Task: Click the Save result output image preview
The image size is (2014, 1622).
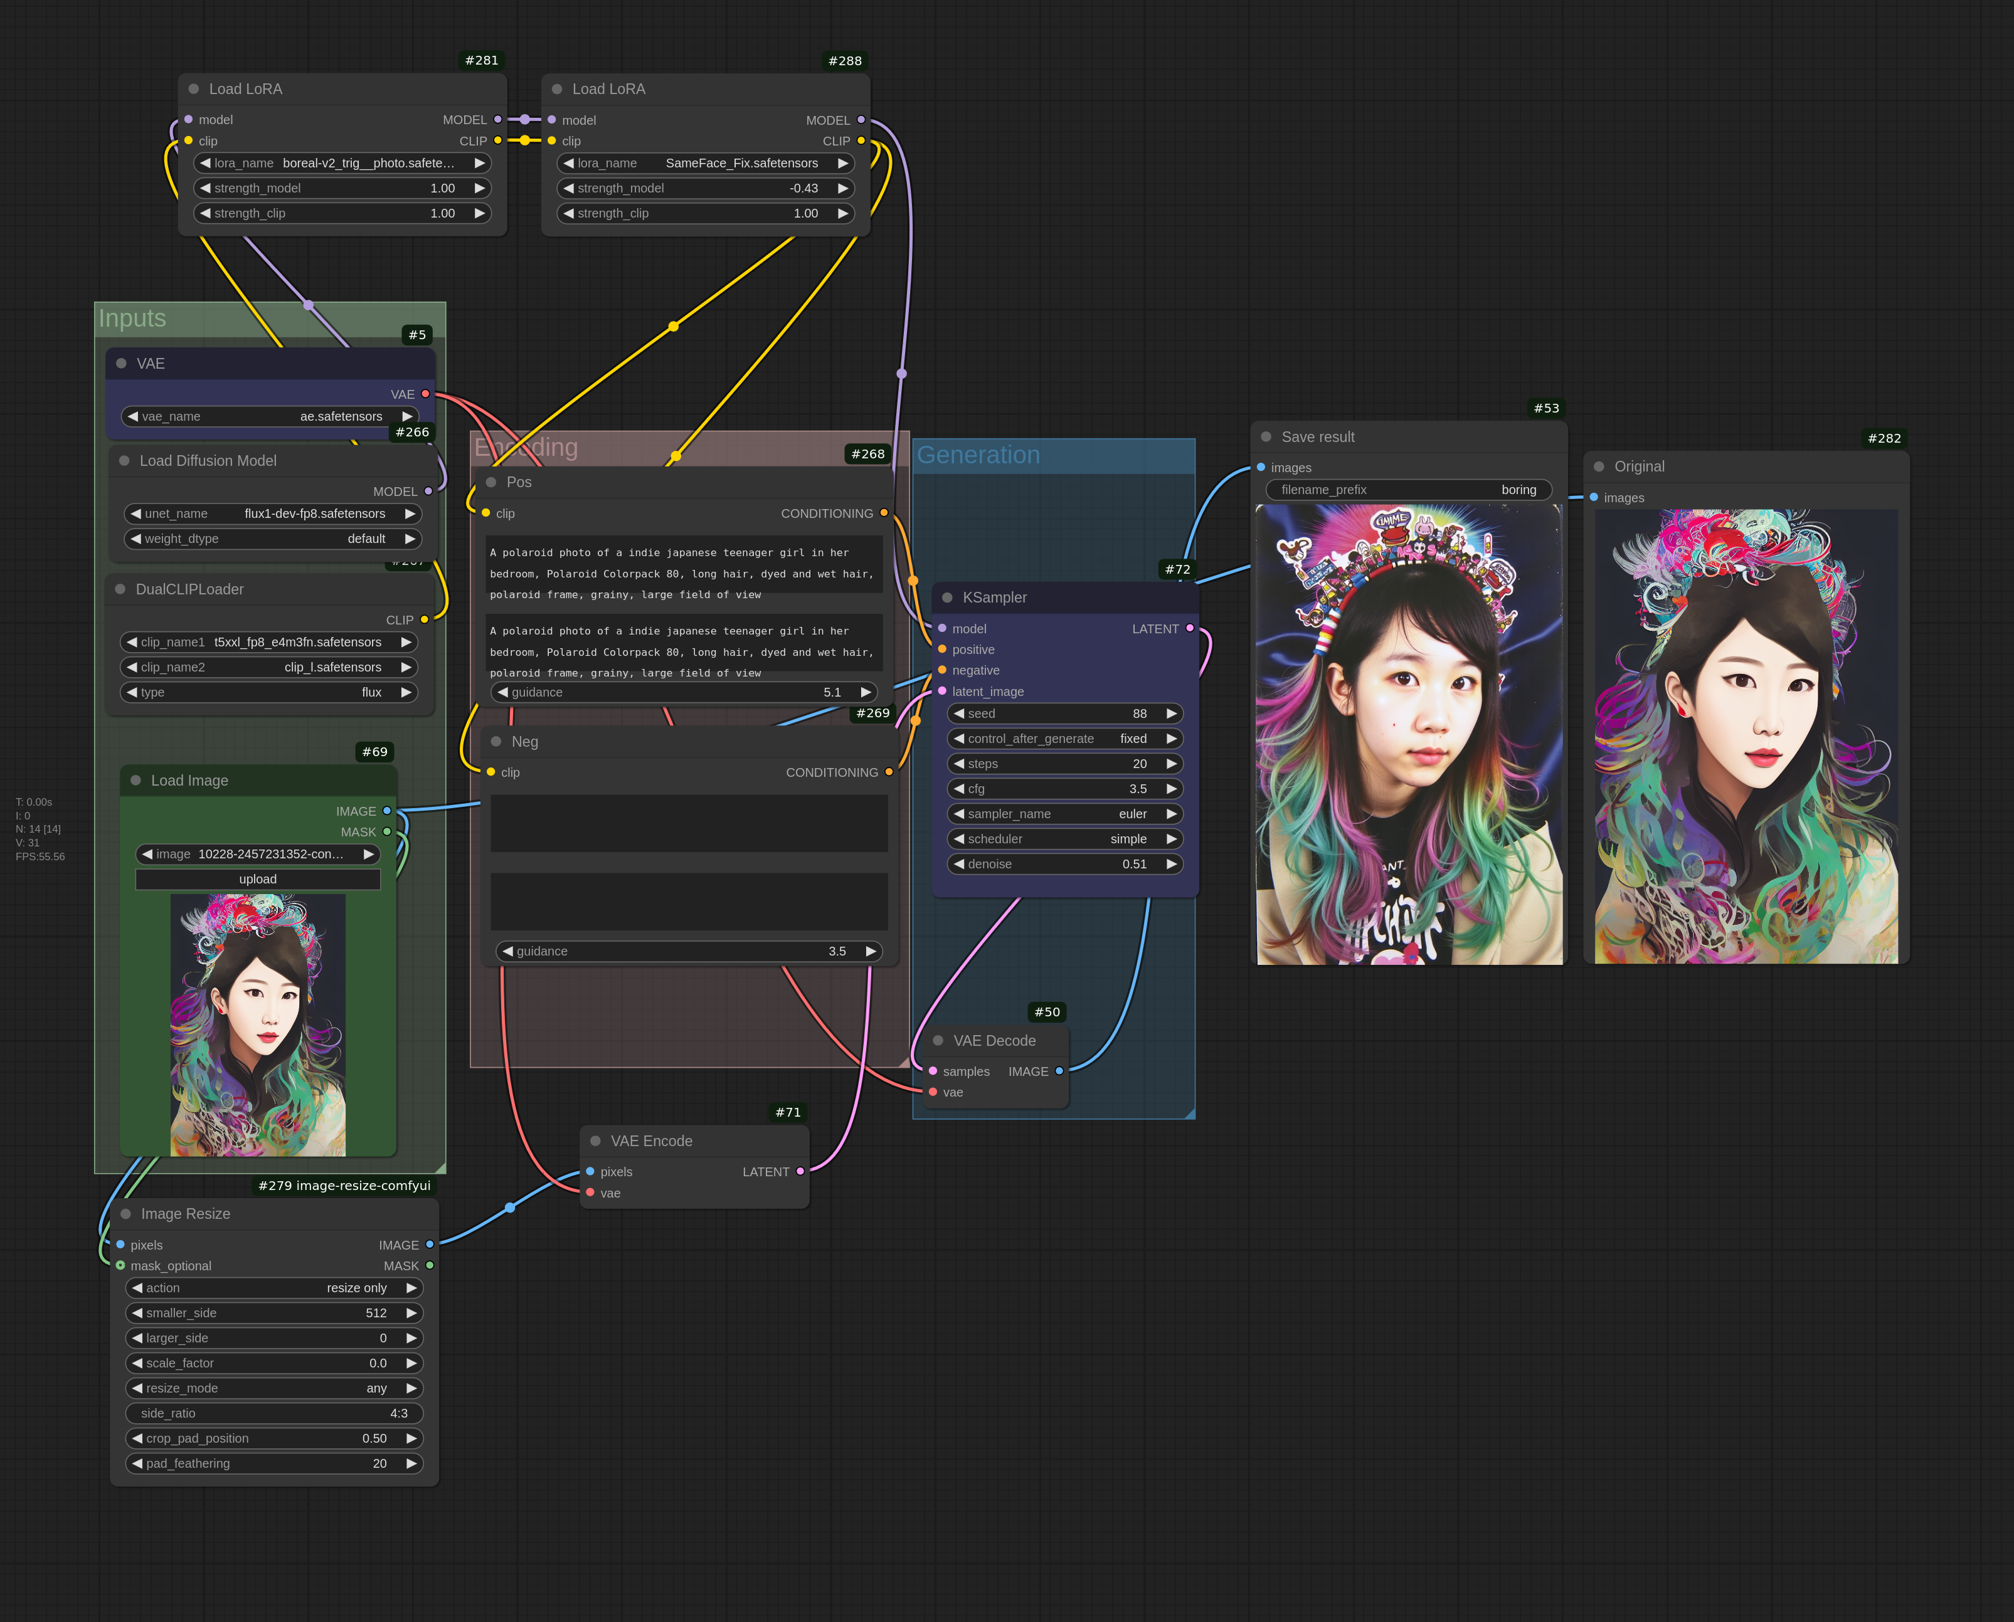Action: pos(1409,734)
